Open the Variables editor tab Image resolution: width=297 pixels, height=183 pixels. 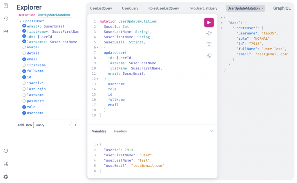tap(99, 131)
